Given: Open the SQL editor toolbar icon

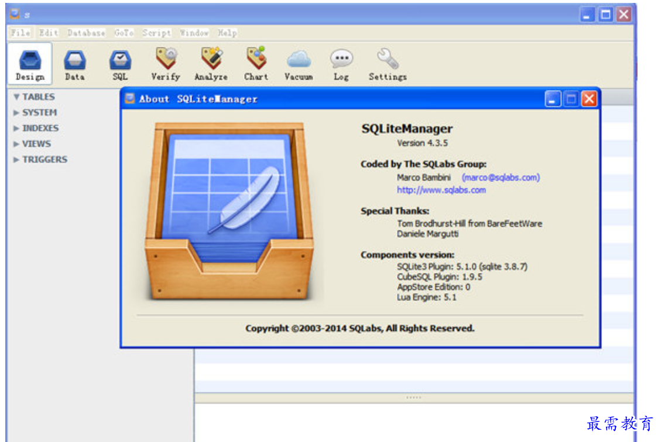Looking at the screenshot, I should click(120, 64).
